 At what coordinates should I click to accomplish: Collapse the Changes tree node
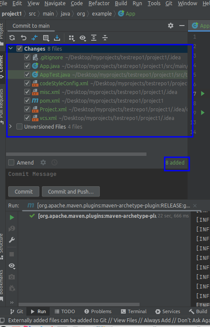click(x=11, y=49)
